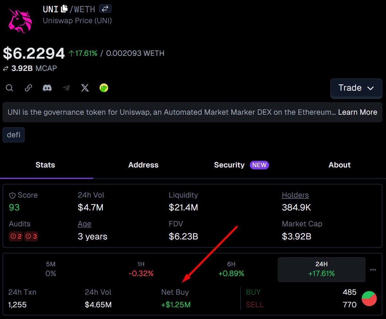Switch to the About tab
Viewport: 386px width, 319px height.
click(x=340, y=165)
